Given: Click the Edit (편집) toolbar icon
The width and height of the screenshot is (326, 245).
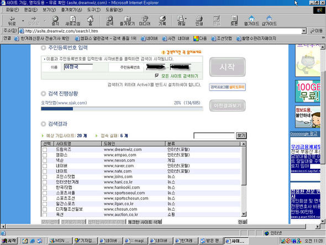Looking at the screenshot, I should pos(217,20).
